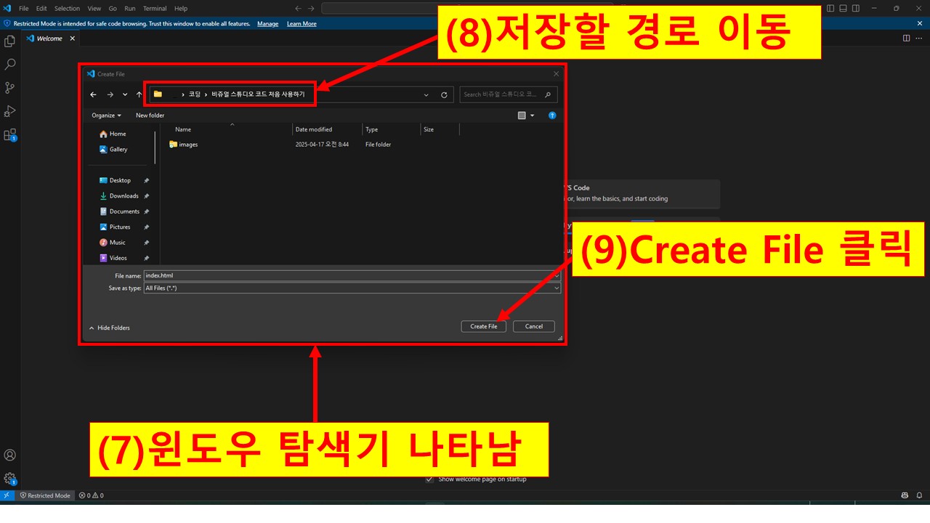This screenshot has width=930, height=523.
Task: Enable the Show welcome page on startup checkbox
Action: [429, 479]
